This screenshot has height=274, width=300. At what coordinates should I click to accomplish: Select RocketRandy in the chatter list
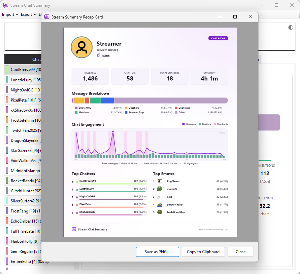click(x=23, y=181)
